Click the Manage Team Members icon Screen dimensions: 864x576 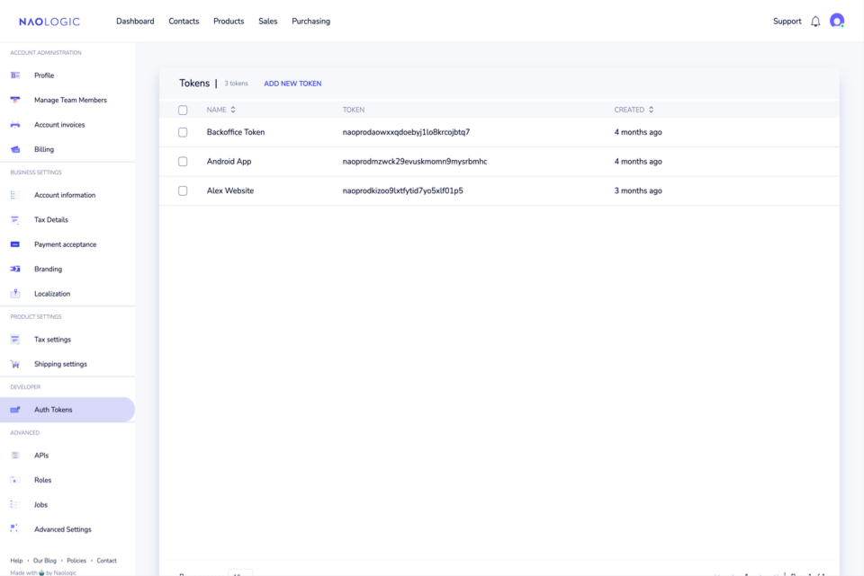pos(15,100)
